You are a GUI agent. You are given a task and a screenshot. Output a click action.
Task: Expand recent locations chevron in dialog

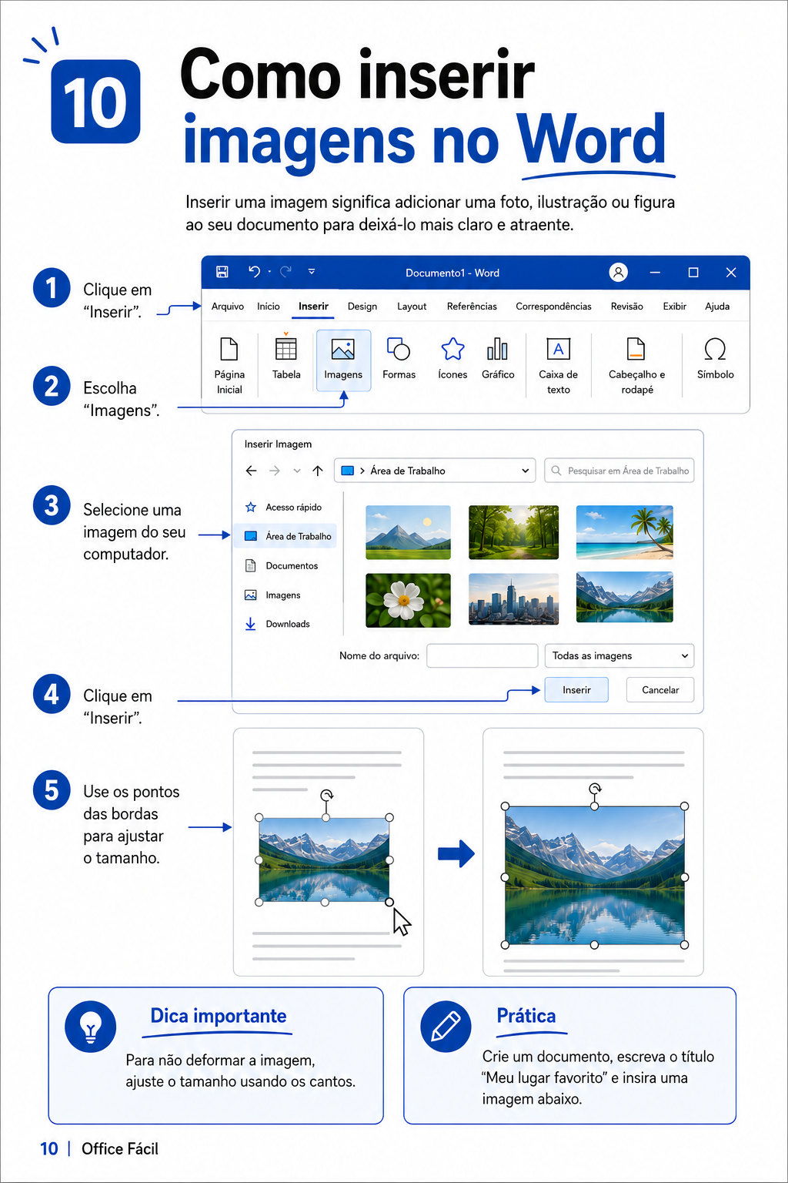pyautogui.click(x=297, y=471)
